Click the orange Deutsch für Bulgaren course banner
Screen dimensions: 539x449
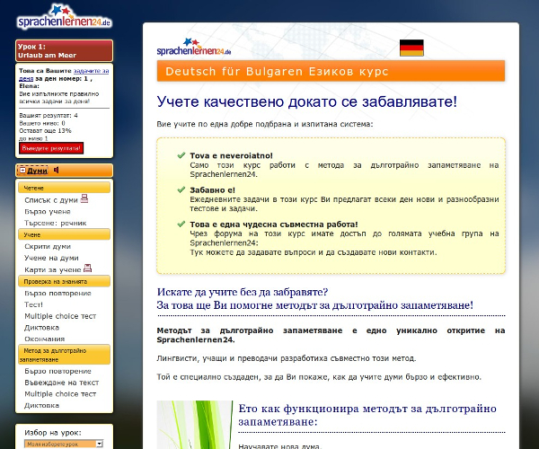point(331,71)
